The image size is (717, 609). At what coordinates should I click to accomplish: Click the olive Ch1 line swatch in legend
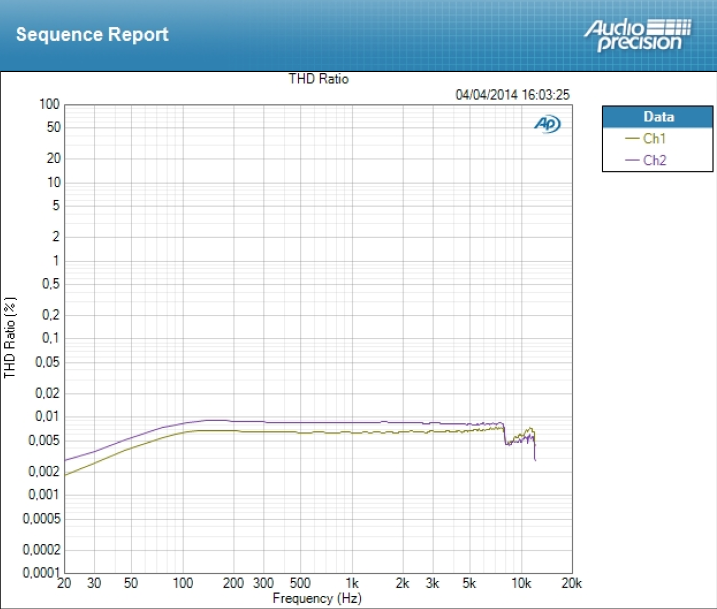pyautogui.click(x=632, y=138)
